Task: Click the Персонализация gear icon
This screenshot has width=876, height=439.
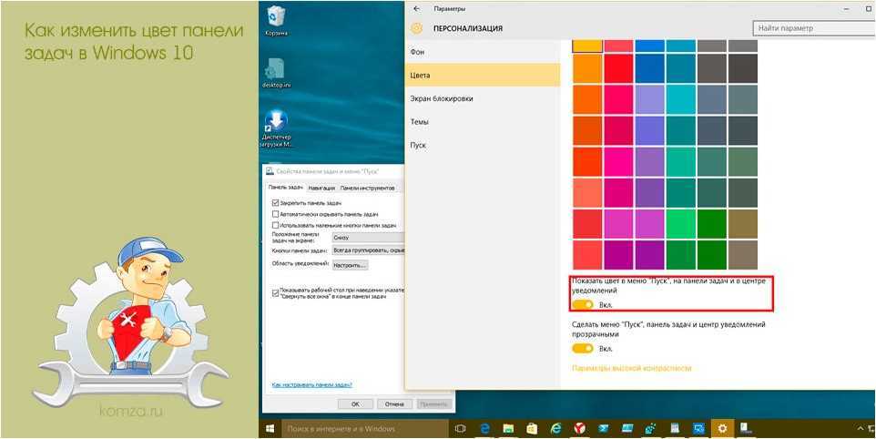Action: (x=416, y=28)
